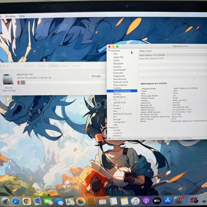Viewport: 207px width, 207px height.
Task: Open the App Store in Dock
Action: pyautogui.click(x=167, y=200)
